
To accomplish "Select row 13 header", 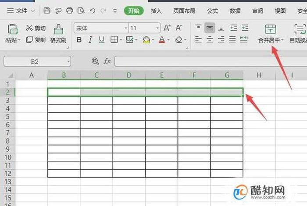I will coord(8,182).
